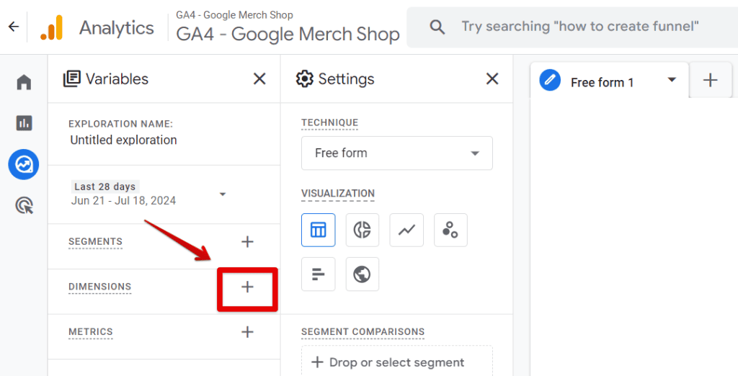
Task: Select the donut chart visualization
Action: pos(362,230)
